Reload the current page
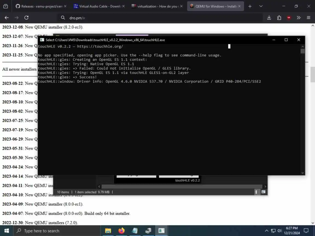 point(26,18)
